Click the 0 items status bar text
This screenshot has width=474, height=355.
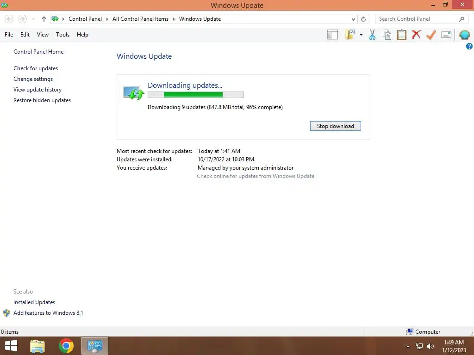[x=10, y=332]
